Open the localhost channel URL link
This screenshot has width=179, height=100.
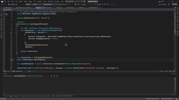[x=46, y=28]
